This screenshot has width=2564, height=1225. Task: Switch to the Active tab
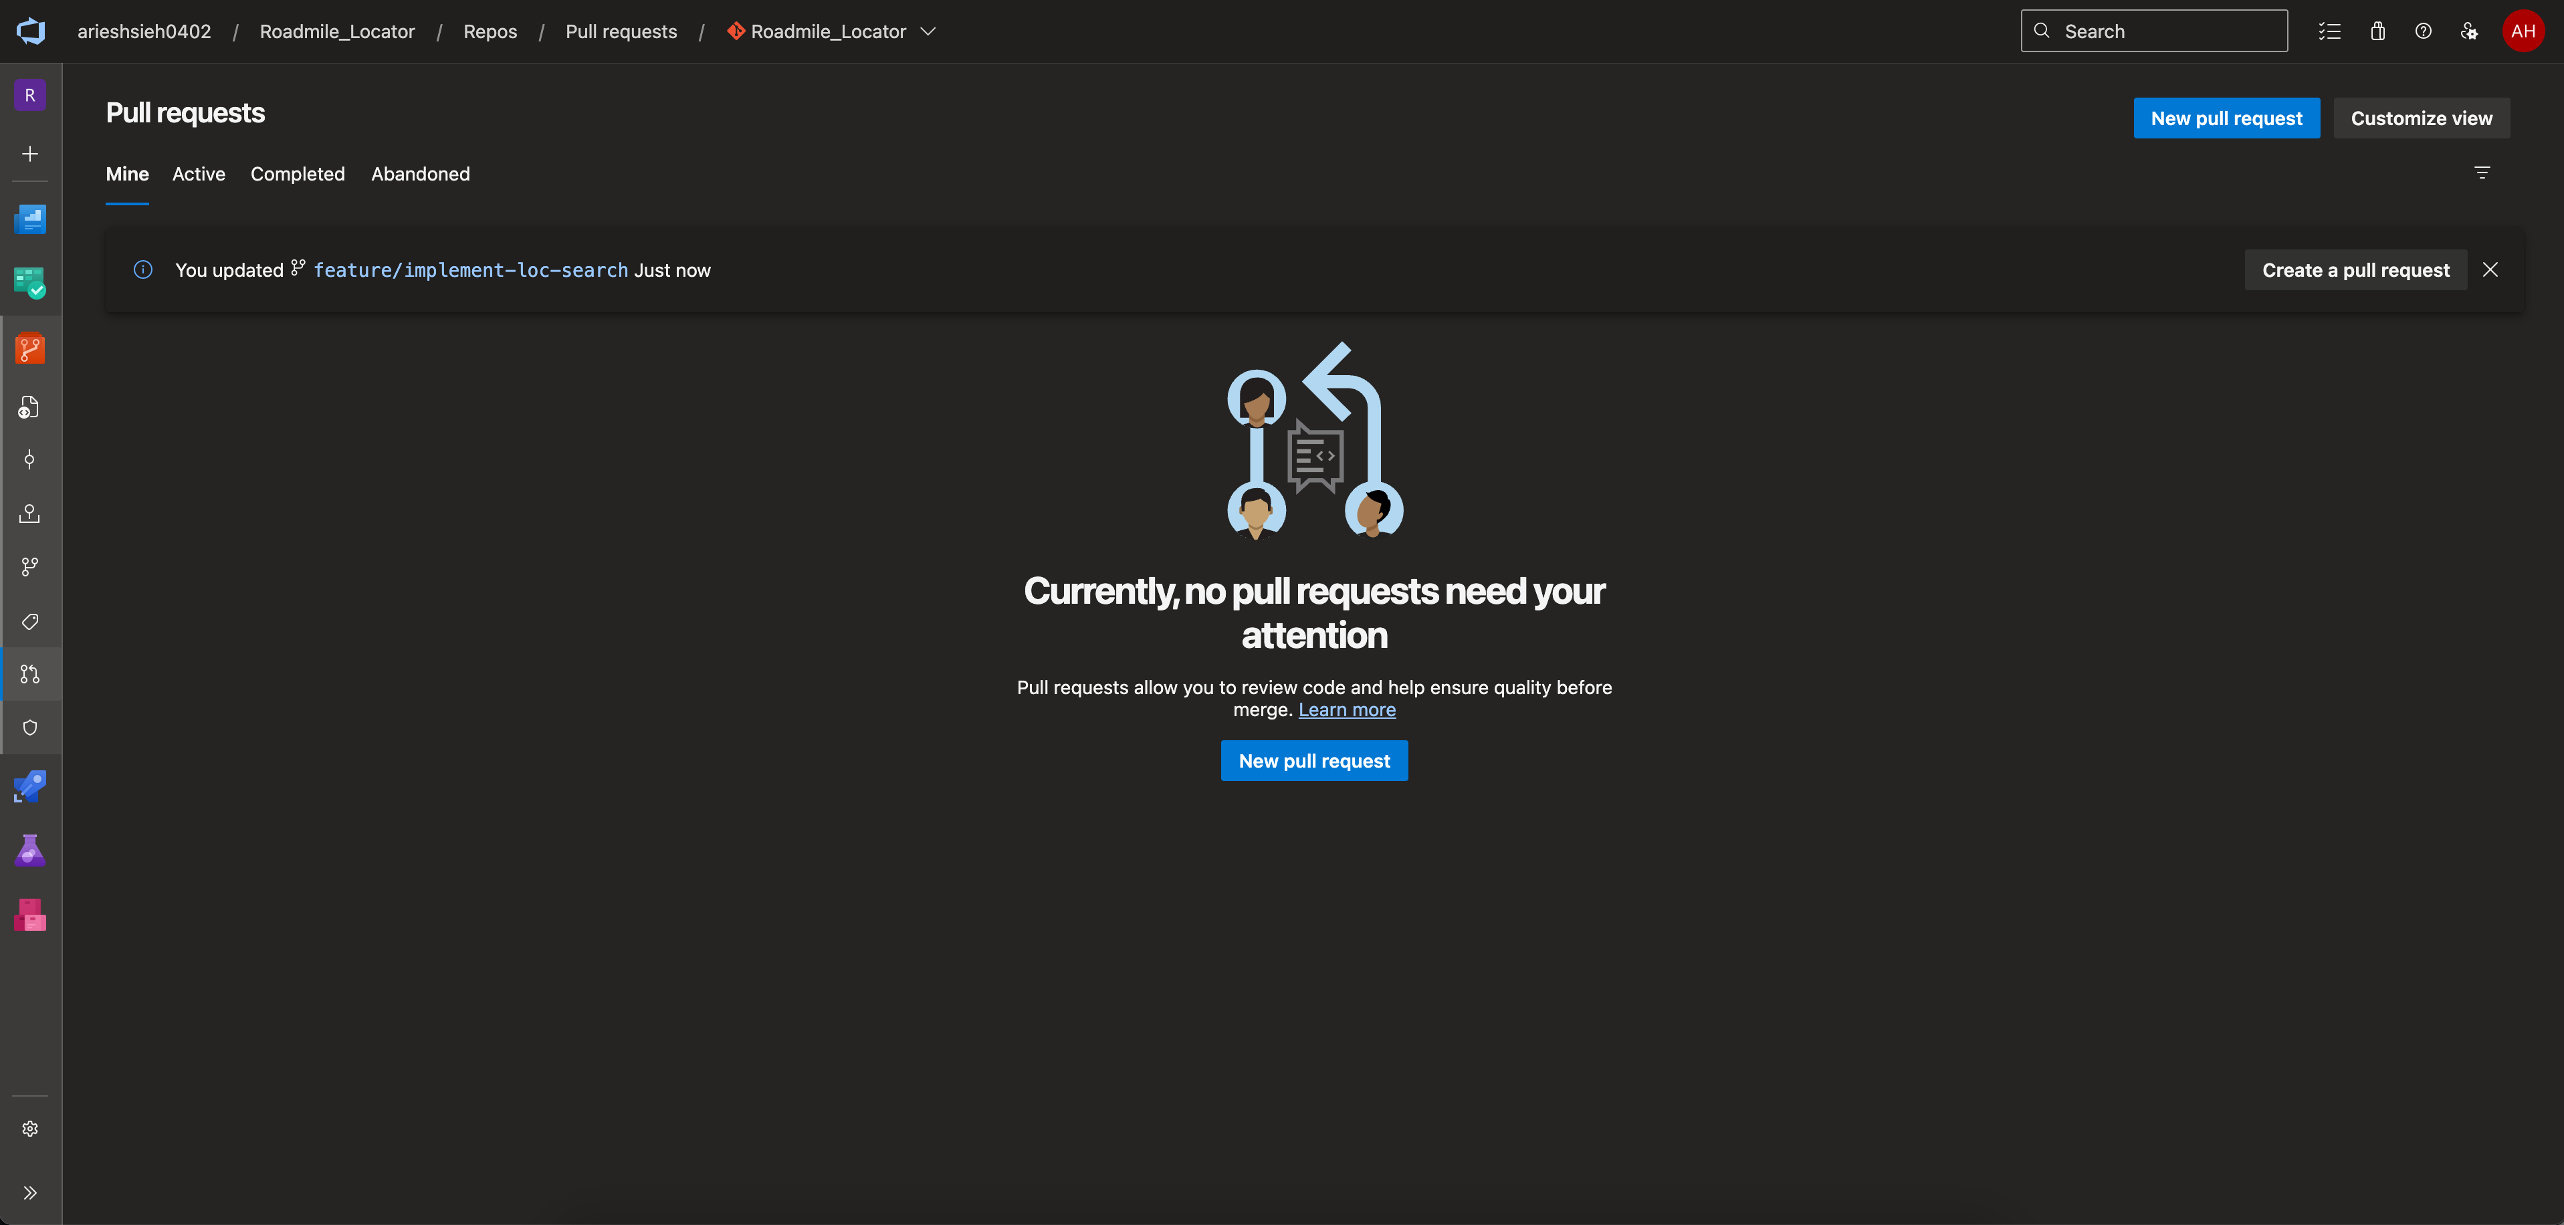(x=199, y=174)
